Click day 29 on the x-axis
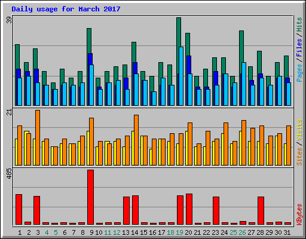Screen dimensions: 306x239 click(x=269, y=232)
